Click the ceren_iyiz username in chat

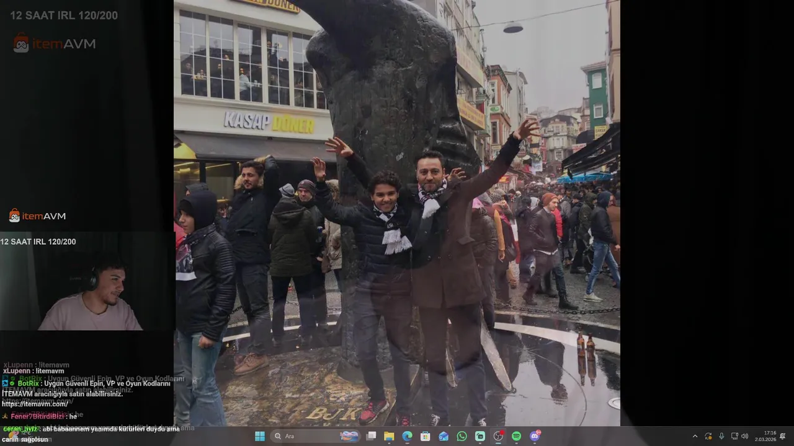pyautogui.click(x=21, y=429)
